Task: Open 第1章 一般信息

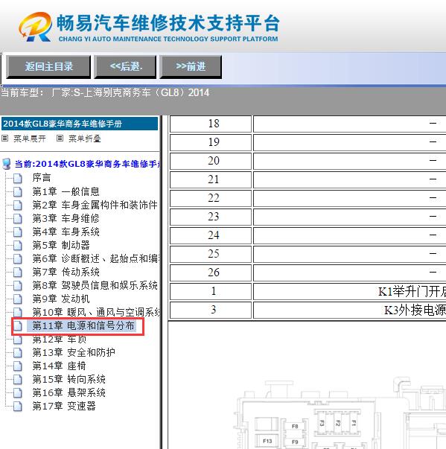Action: (x=66, y=191)
